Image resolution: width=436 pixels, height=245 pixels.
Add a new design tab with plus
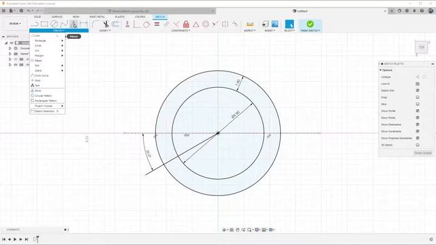click(x=392, y=11)
